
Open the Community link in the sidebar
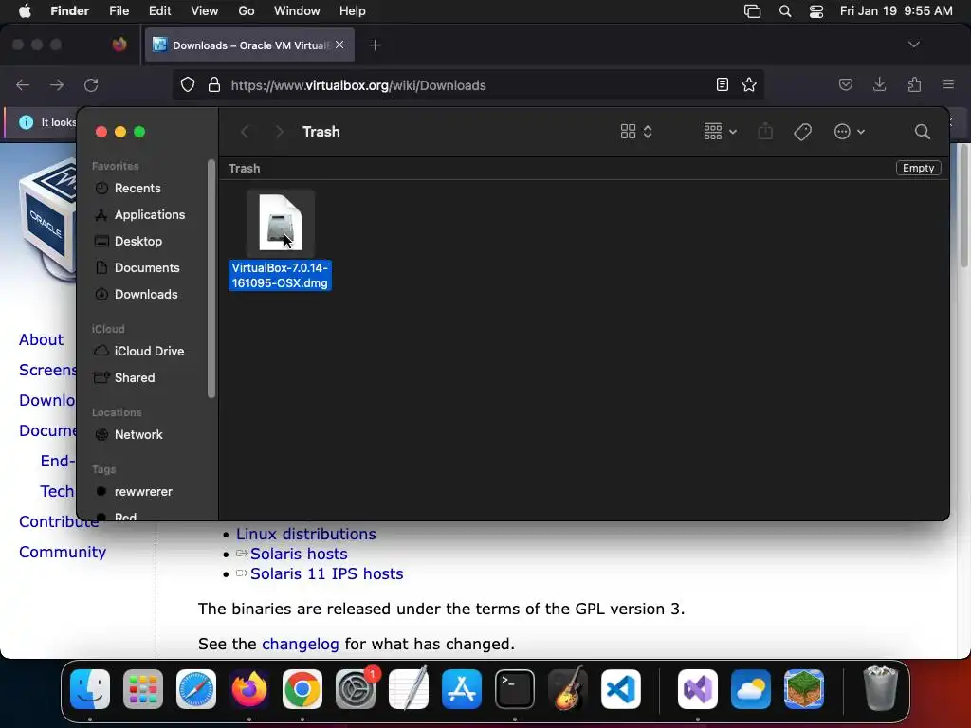coord(63,552)
